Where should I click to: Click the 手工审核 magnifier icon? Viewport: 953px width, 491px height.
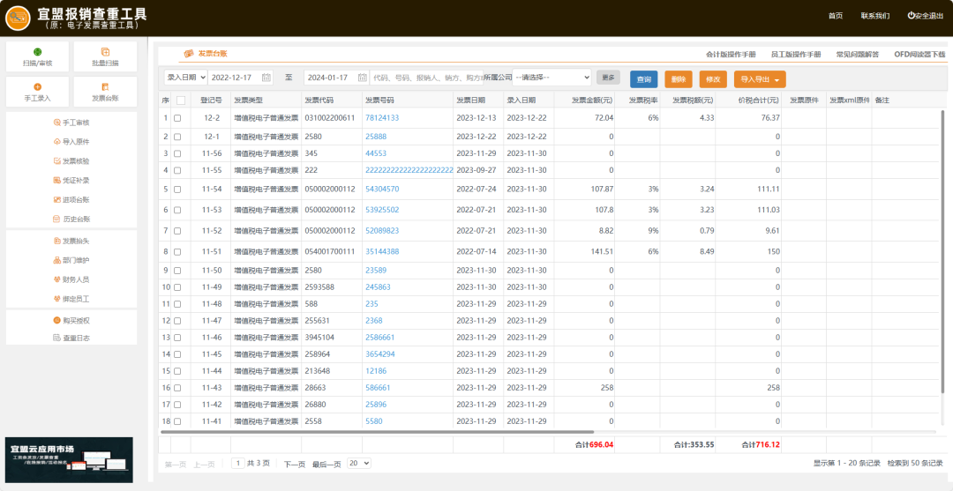[x=57, y=123]
